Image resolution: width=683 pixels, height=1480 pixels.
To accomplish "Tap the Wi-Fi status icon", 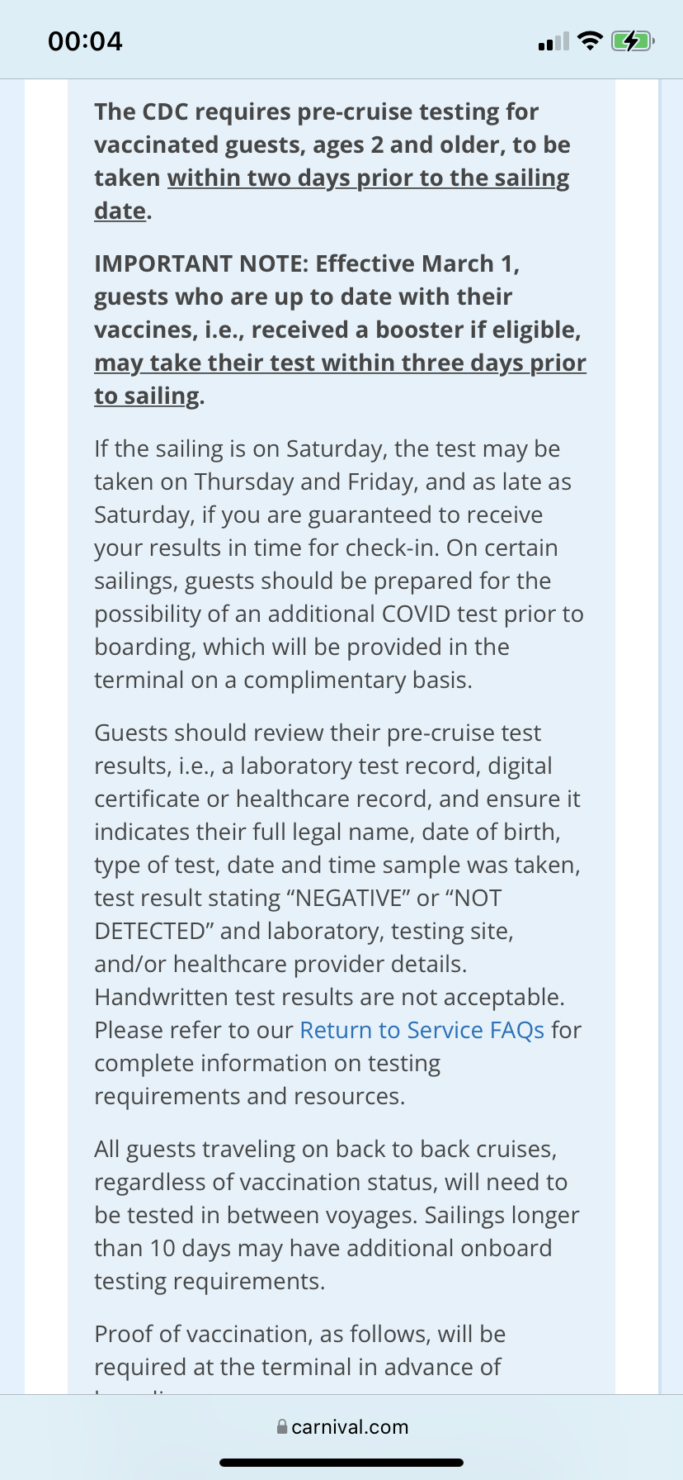I will tap(591, 40).
